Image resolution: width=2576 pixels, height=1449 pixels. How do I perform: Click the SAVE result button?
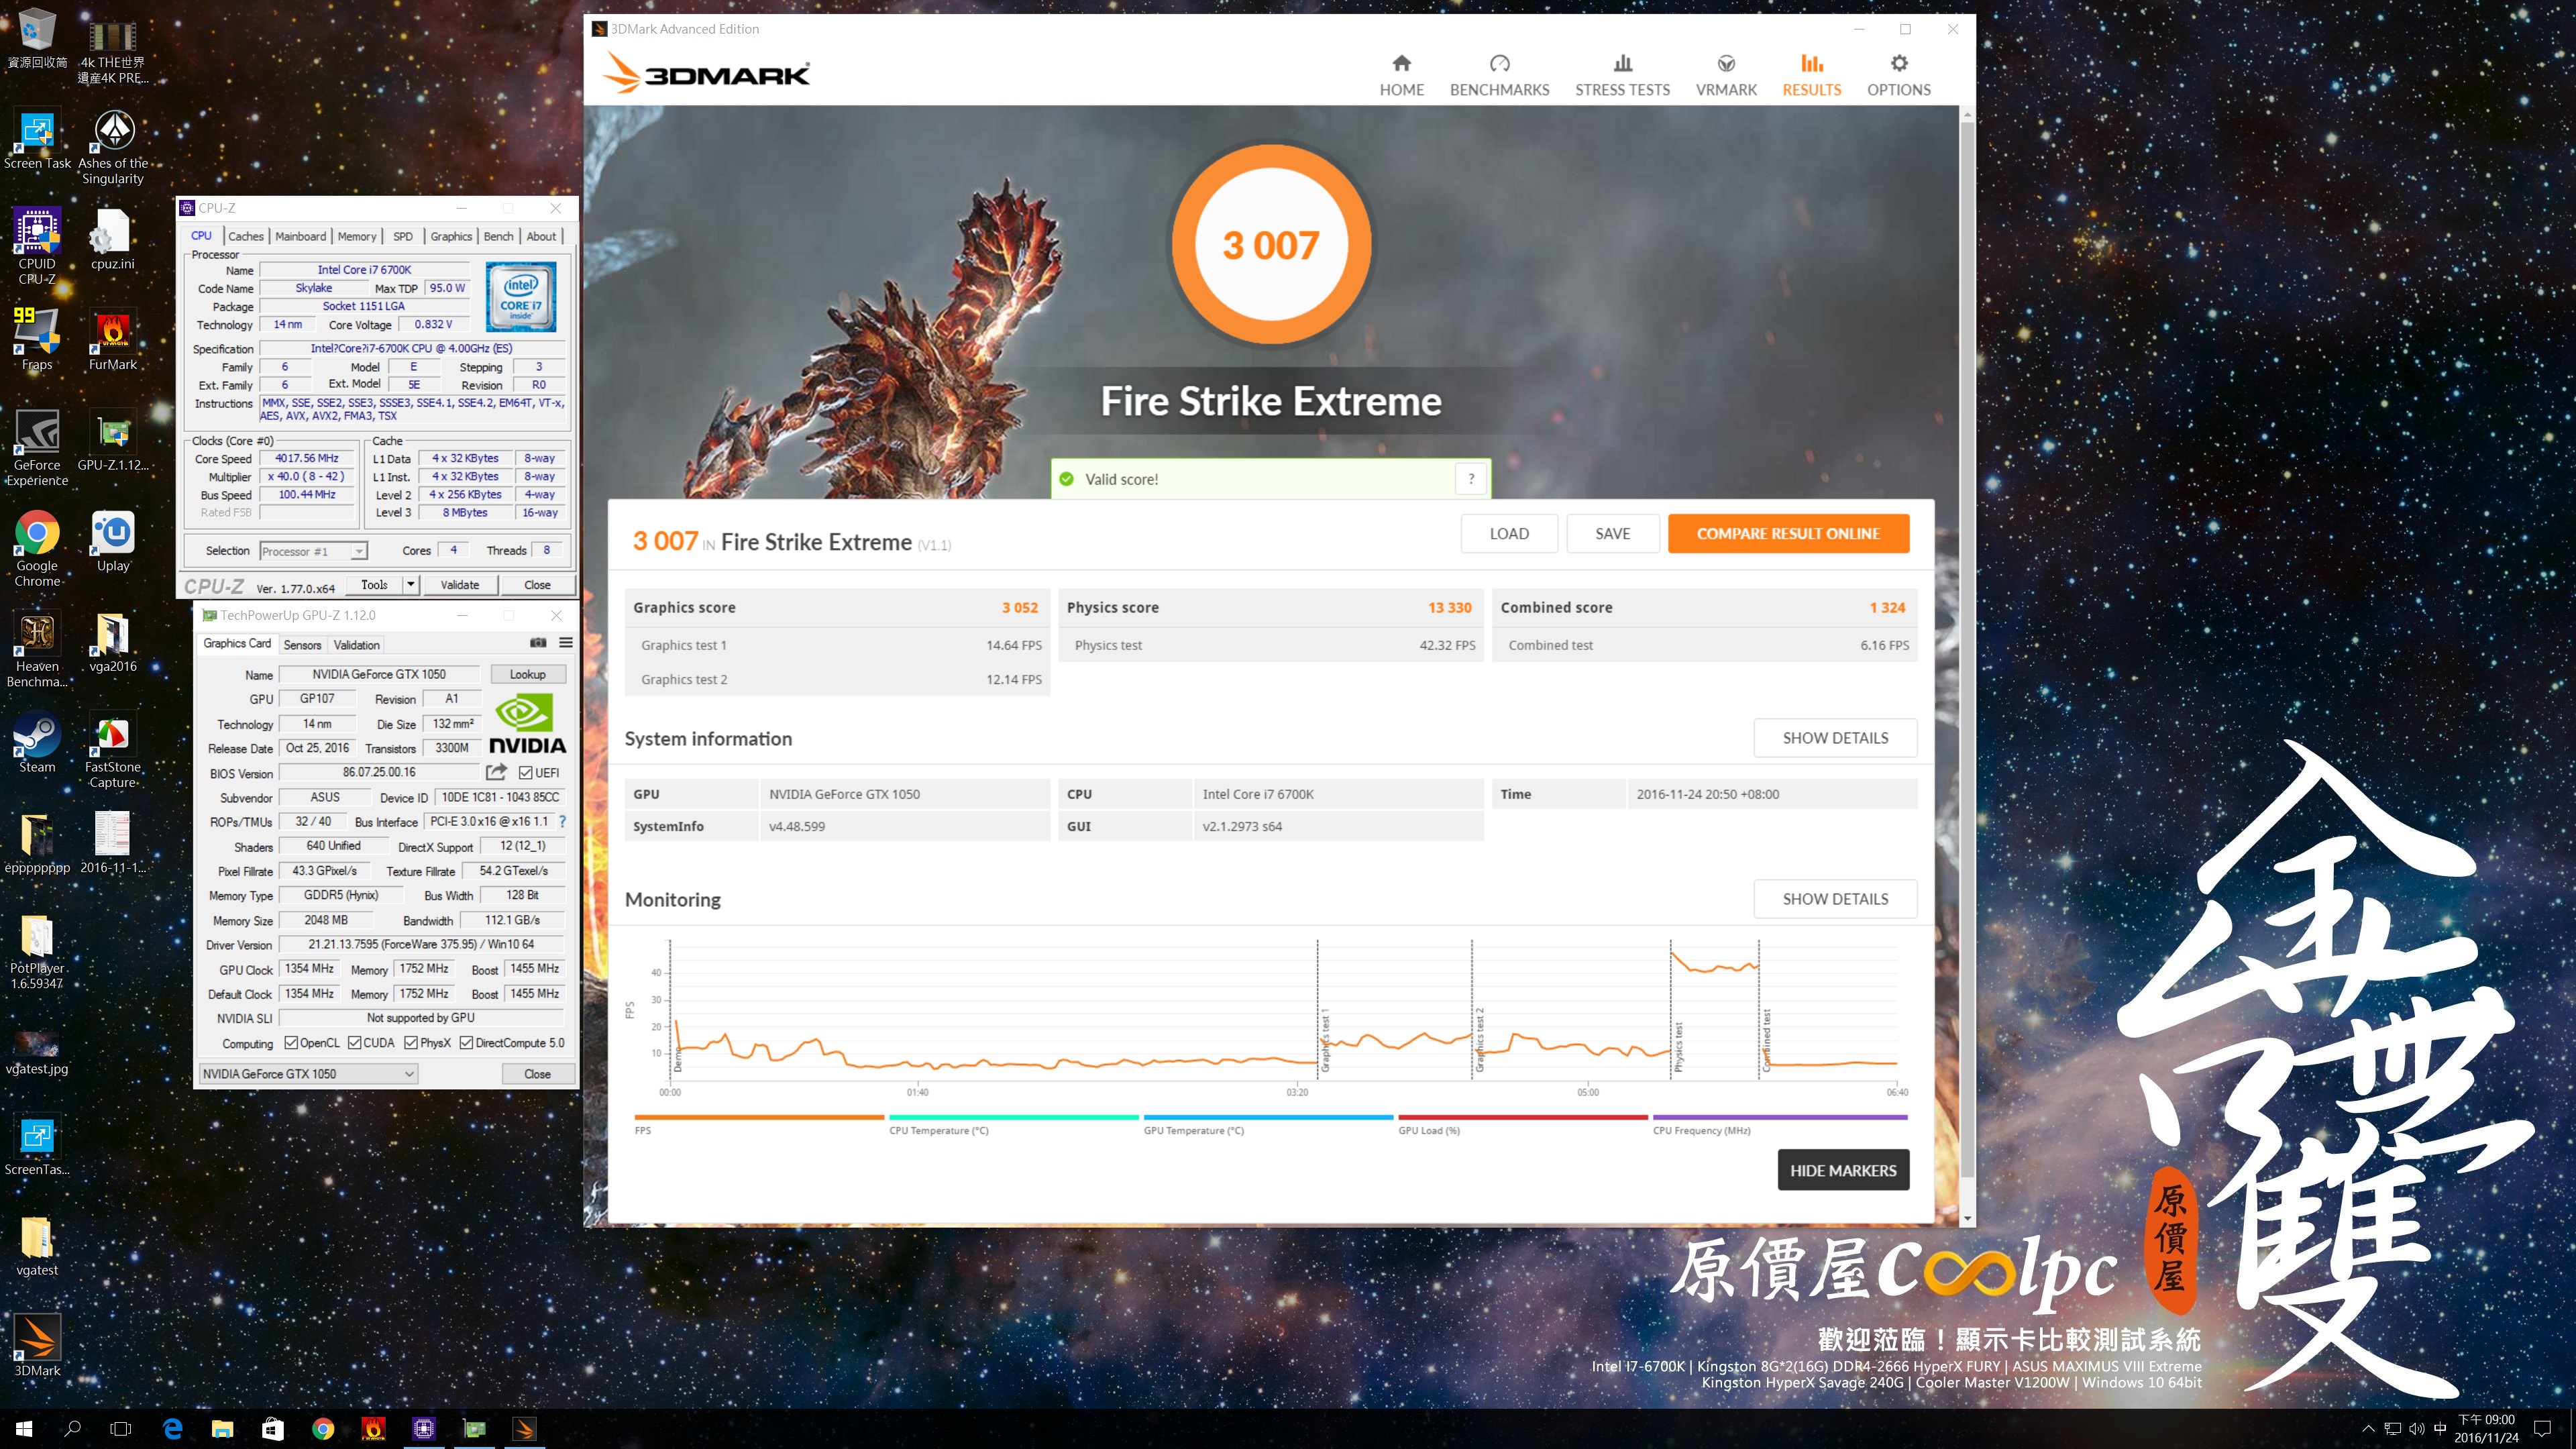pyautogui.click(x=1612, y=533)
